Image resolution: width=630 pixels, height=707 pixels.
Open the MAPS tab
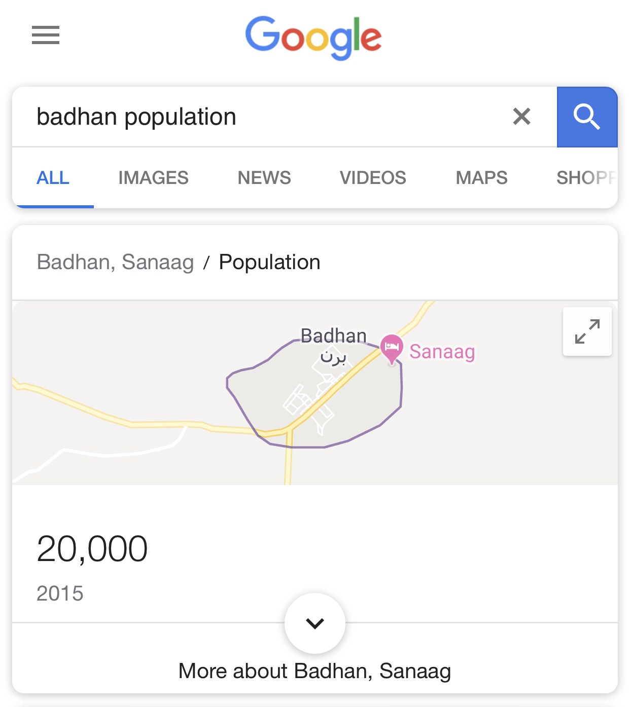(481, 178)
